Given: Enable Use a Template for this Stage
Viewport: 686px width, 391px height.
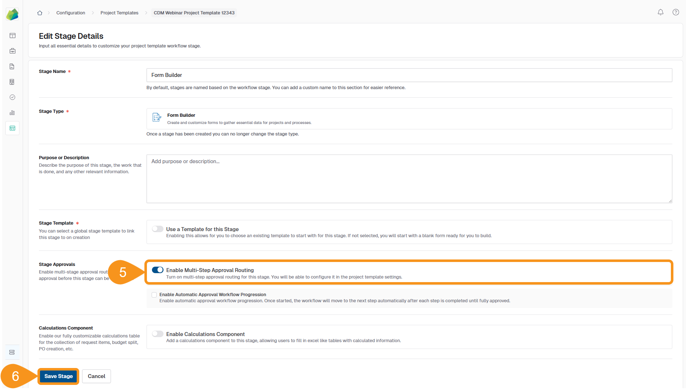Looking at the screenshot, I should (157, 229).
